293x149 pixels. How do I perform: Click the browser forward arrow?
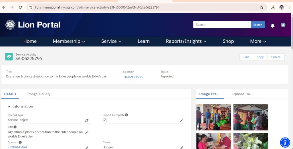tap(12, 7)
